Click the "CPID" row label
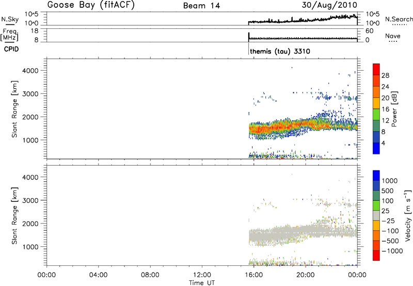This screenshot has width=413, height=286. click(x=11, y=49)
